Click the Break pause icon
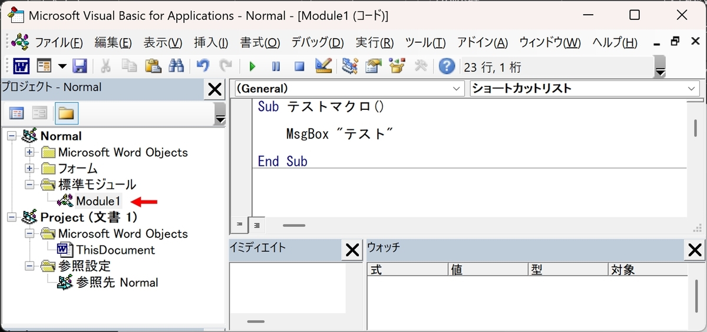This screenshot has height=332, width=707. tap(276, 66)
